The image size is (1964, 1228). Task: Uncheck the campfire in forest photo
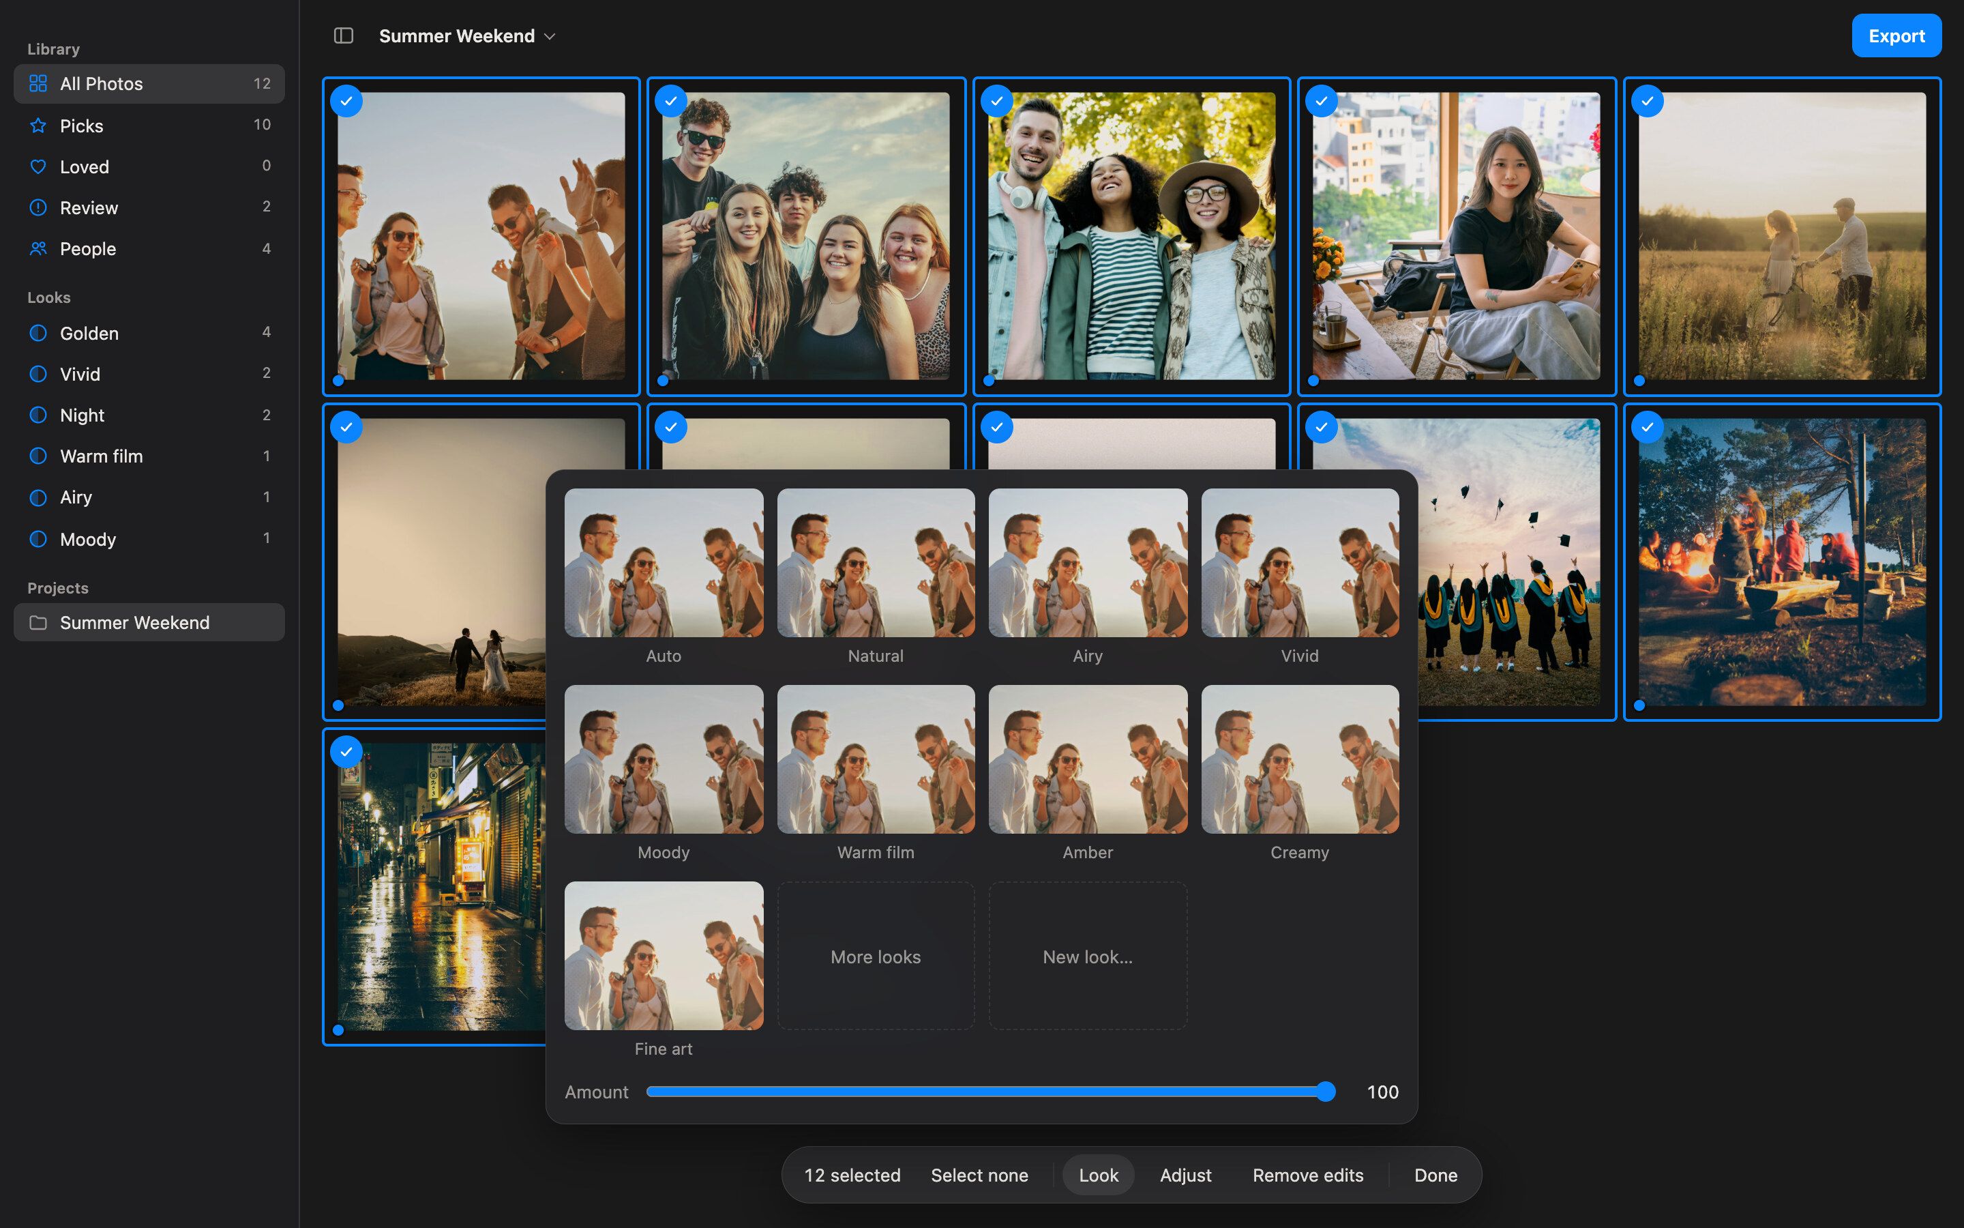(x=1648, y=427)
